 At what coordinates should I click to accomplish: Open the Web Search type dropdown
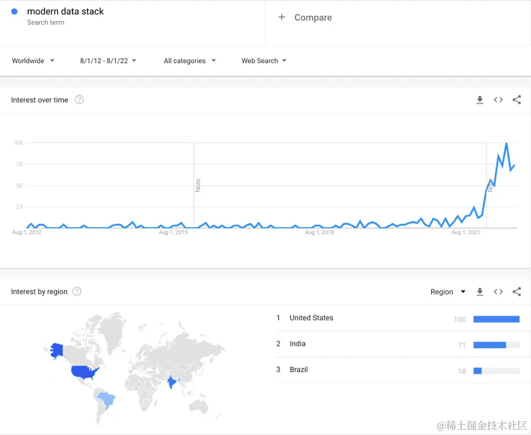click(x=264, y=61)
